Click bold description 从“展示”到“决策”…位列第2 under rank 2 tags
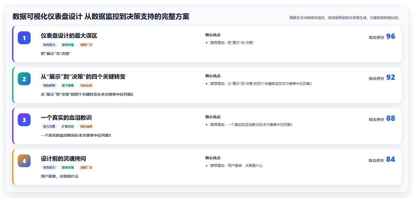This screenshot has height=198, width=414. point(87,95)
